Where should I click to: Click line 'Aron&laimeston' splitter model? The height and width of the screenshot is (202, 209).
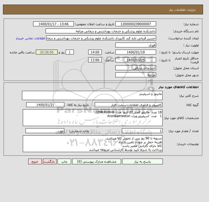pos(134,116)
